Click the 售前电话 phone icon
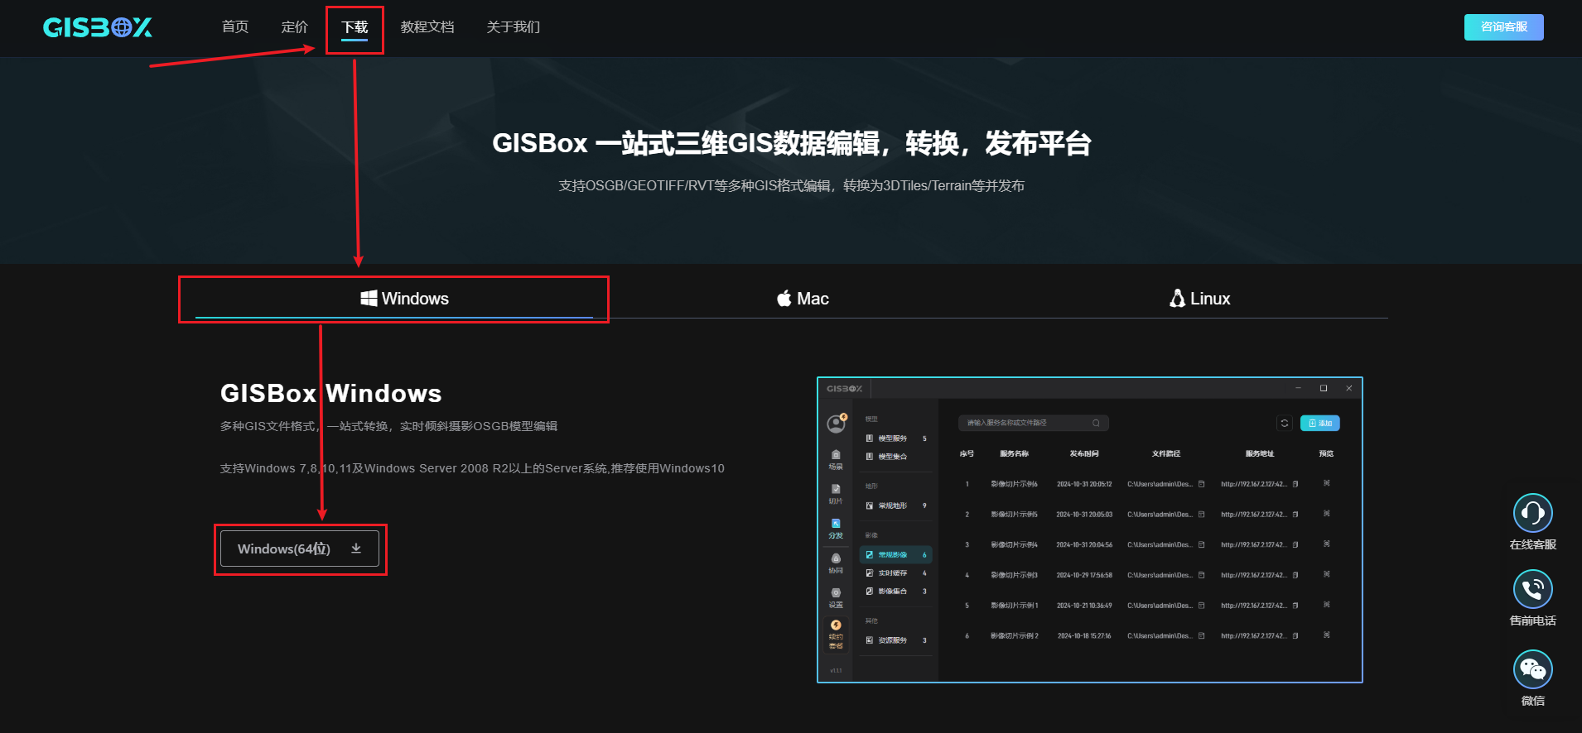The image size is (1582, 733). click(x=1533, y=589)
